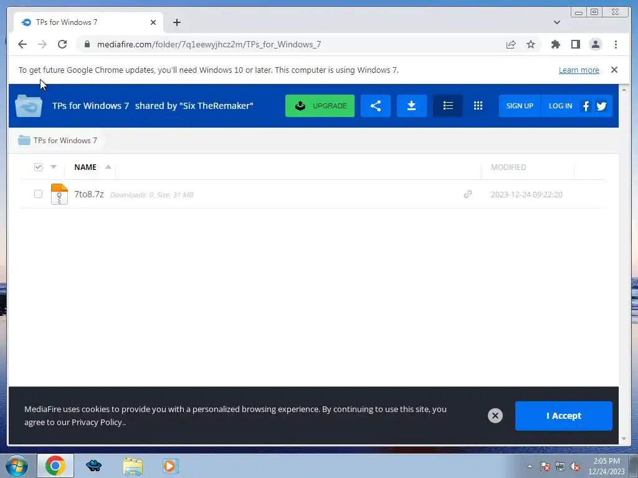Click the Downloads: 0, Size: 31 MB text
The height and width of the screenshot is (478, 638).
coord(151,195)
